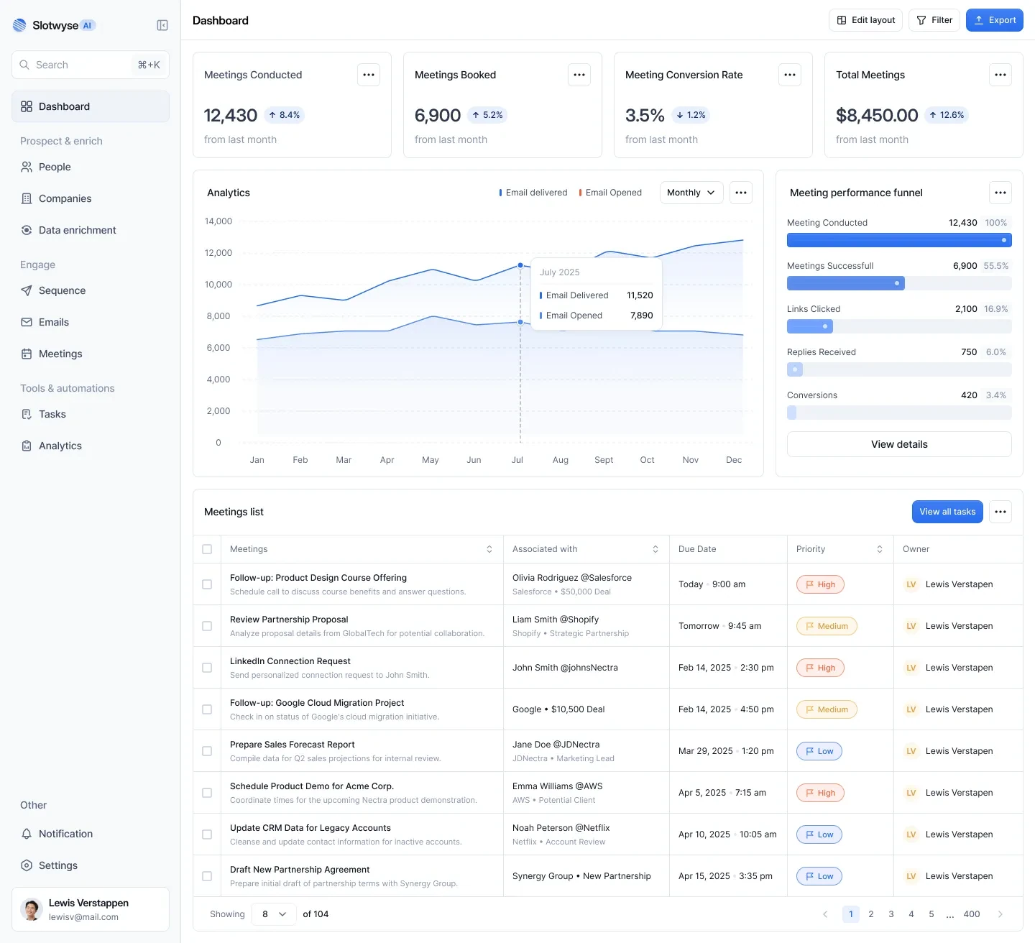Click the user avatar photo of Lewis Verstappen

pyautogui.click(x=31, y=909)
